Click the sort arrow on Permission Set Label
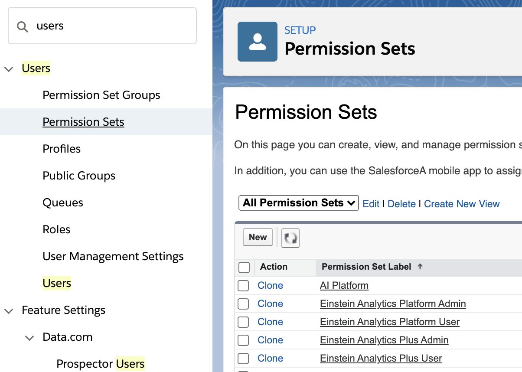The width and height of the screenshot is (522, 372). 420,267
